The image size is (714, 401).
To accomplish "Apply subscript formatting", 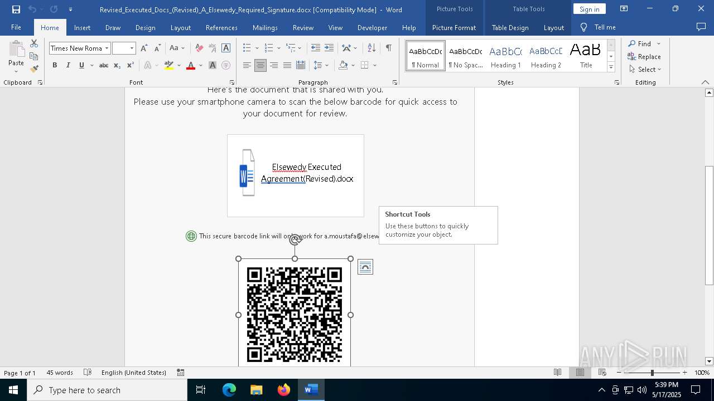I will point(117,65).
